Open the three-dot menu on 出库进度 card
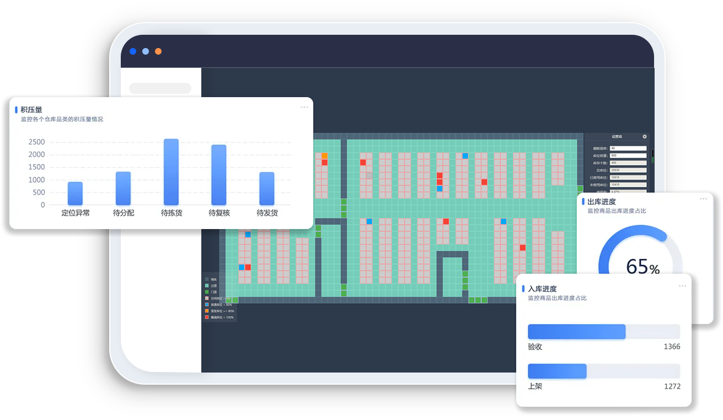The width and height of the screenshot is (723, 420). [x=703, y=199]
